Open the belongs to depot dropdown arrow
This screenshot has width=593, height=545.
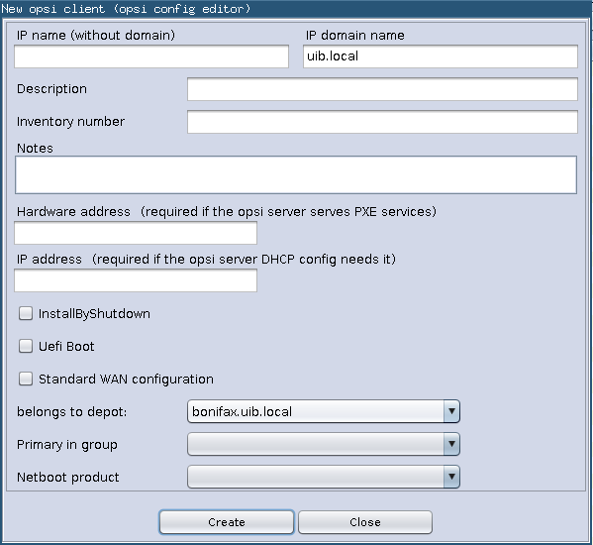coord(451,411)
